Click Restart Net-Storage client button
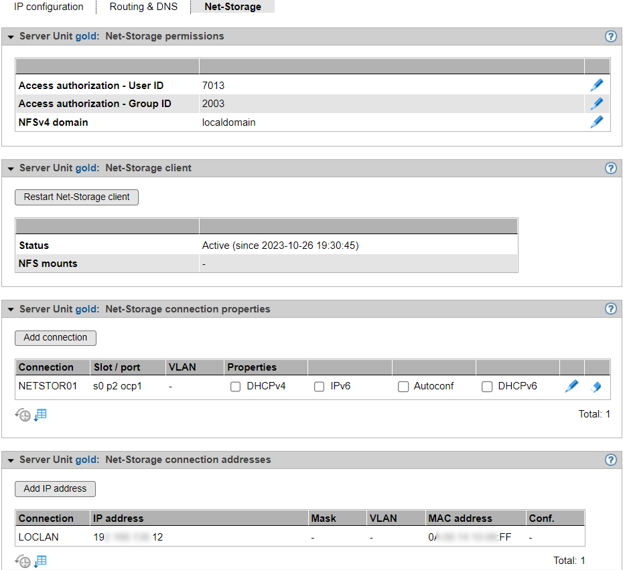 pos(76,197)
